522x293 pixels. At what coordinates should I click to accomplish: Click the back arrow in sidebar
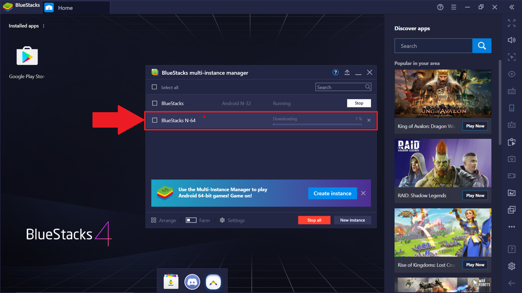(511, 283)
